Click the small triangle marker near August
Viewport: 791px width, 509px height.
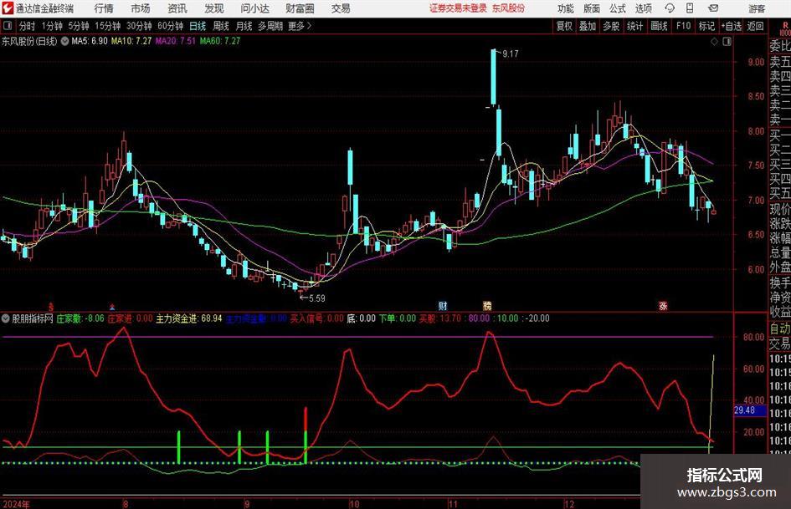pos(112,306)
